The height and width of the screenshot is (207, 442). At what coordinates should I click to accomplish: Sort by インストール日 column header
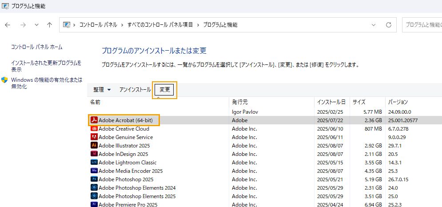click(332, 102)
